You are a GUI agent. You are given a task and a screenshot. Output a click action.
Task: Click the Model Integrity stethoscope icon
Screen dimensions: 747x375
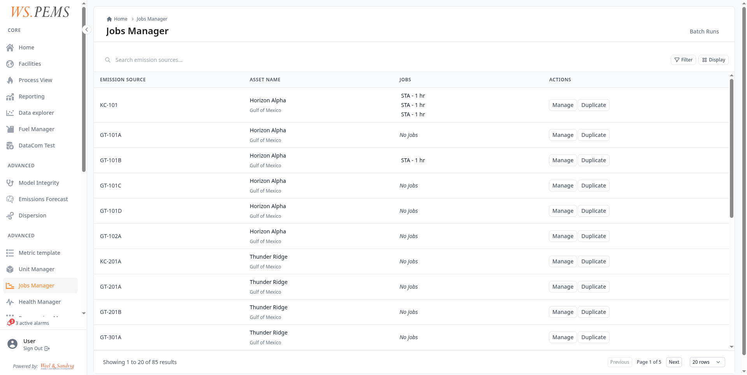10,183
